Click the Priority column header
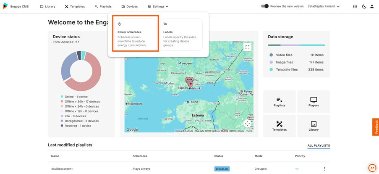Screen dimensions: 379x174 (300, 156)
